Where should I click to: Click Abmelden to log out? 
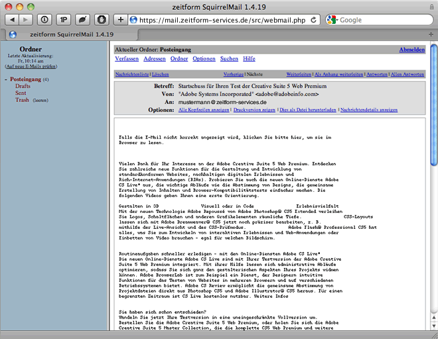(x=411, y=50)
